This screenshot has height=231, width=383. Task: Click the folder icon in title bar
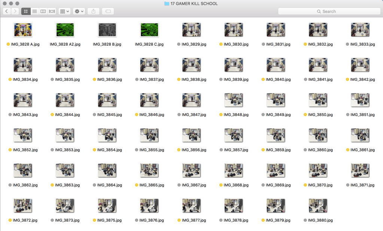pyautogui.click(x=167, y=4)
